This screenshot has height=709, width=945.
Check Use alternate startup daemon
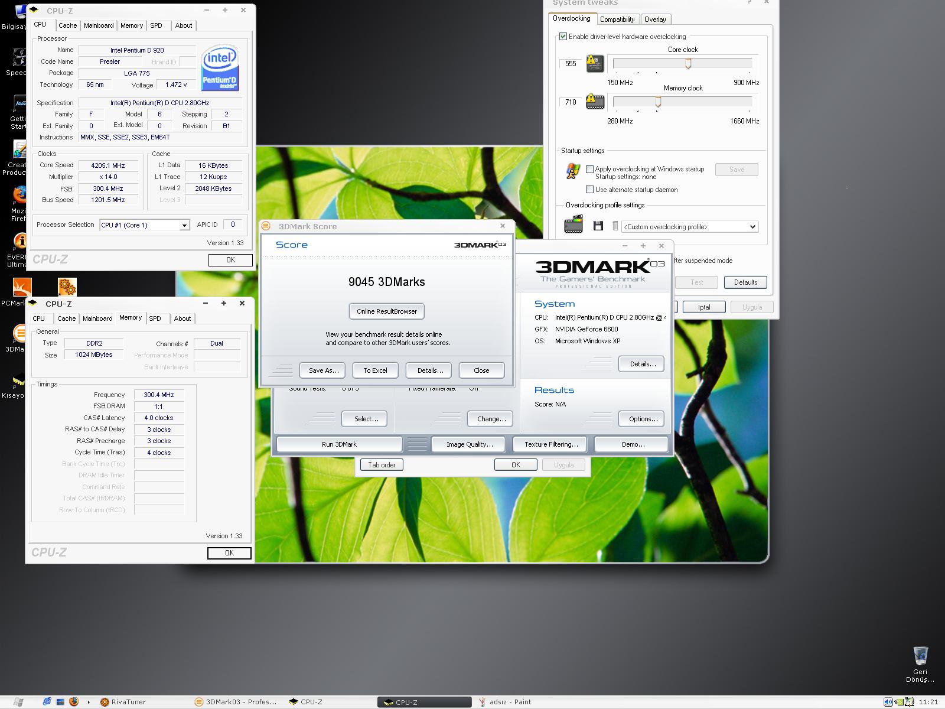tap(589, 190)
